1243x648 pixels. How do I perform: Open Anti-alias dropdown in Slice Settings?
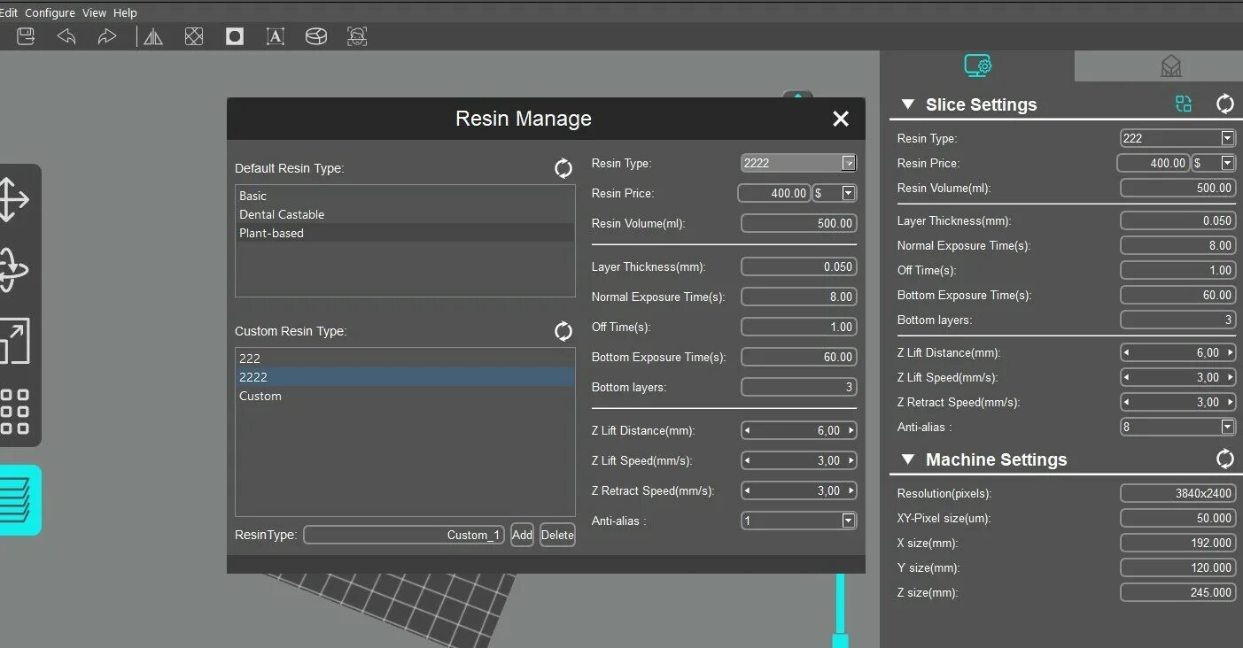[x=1227, y=427]
